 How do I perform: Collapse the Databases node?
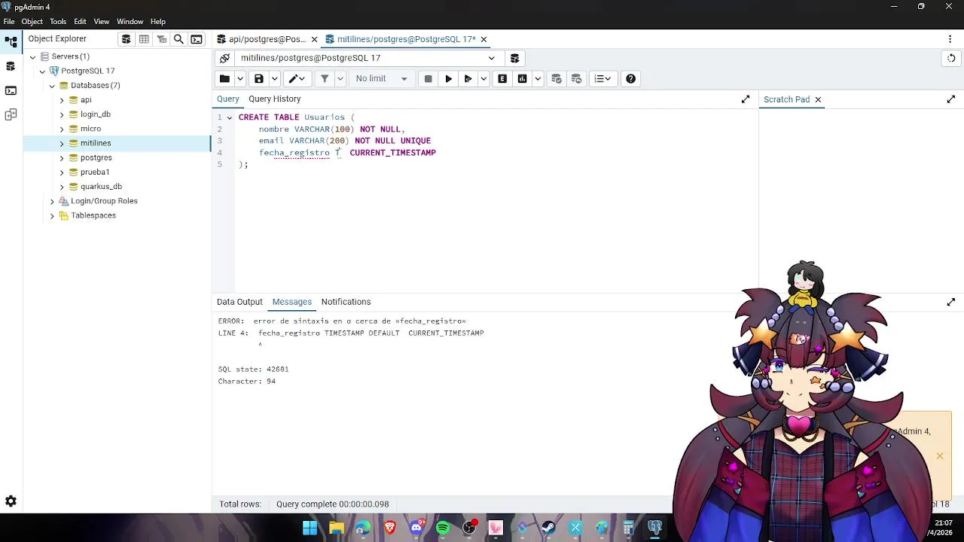[52, 85]
